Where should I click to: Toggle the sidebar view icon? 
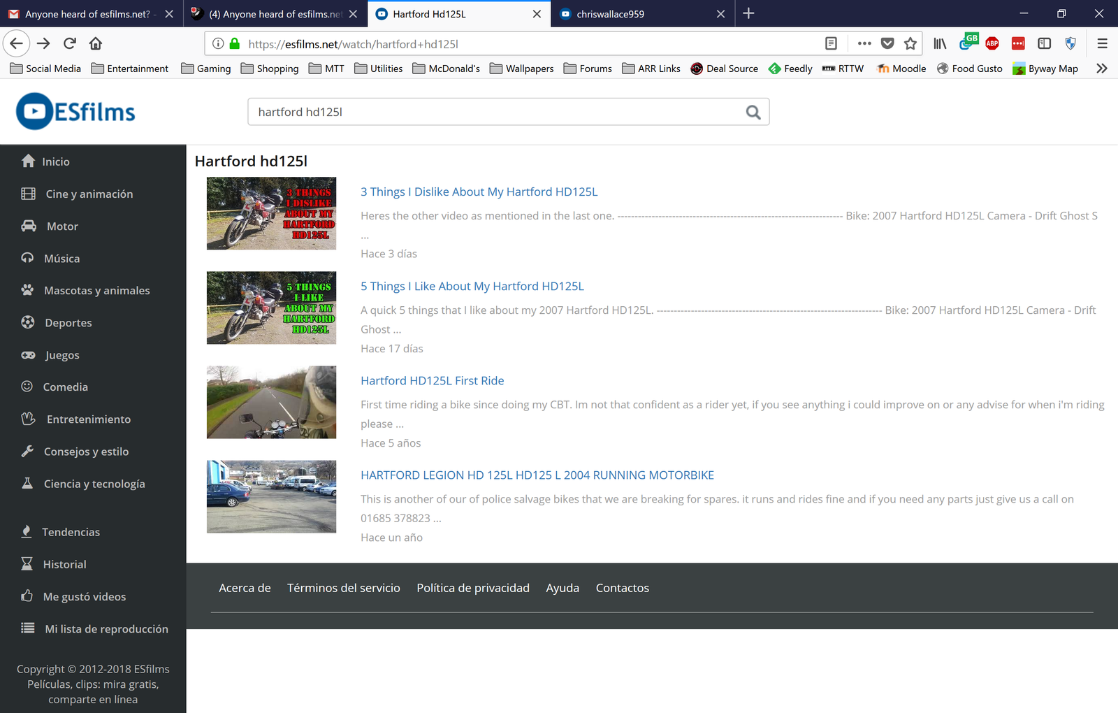(1045, 43)
